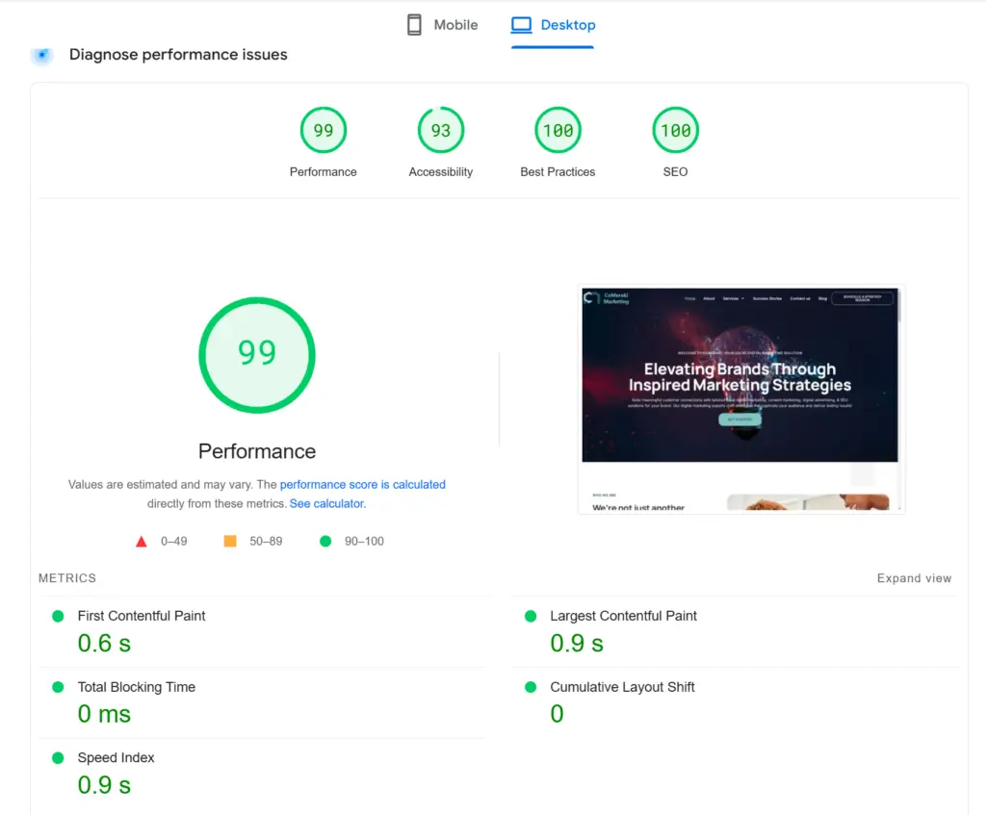Screen dimensions: 986x815
Task: Open the Performance 99 score gauge at top
Action: pyautogui.click(x=324, y=130)
